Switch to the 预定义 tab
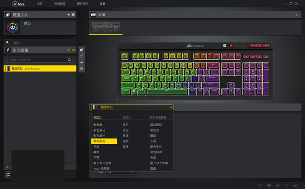Image resolution: width=305 pixels, height=189 pixels. coord(97,118)
